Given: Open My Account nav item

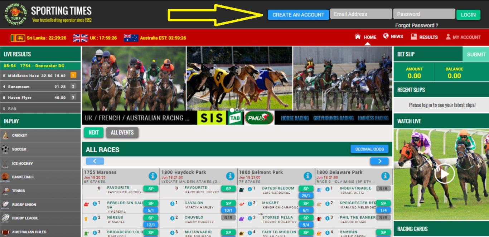Looking at the screenshot, I should pyautogui.click(x=463, y=37).
